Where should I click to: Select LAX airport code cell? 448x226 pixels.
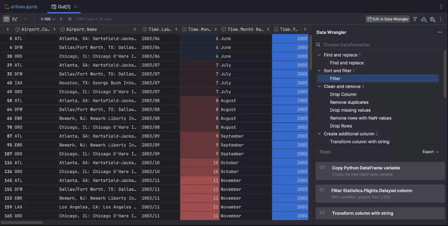point(36,207)
